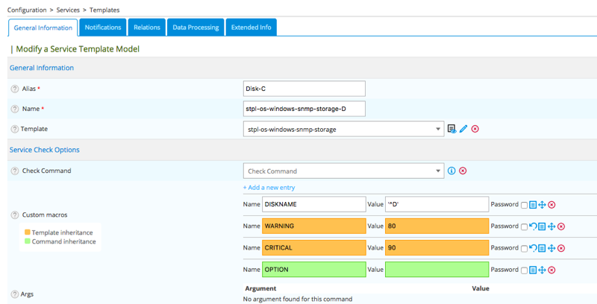The image size is (597, 304).
Task: Clear the Template selection with red X
Action: (x=475, y=129)
